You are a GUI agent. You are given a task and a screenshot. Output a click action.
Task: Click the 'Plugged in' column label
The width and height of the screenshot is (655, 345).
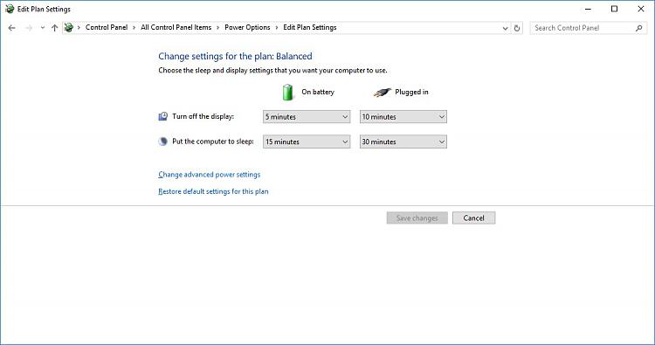[x=411, y=92]
